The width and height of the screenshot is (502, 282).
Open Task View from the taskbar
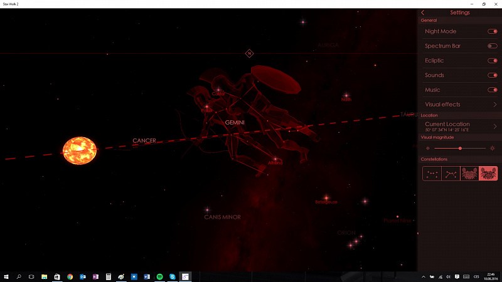pos(31,277)
